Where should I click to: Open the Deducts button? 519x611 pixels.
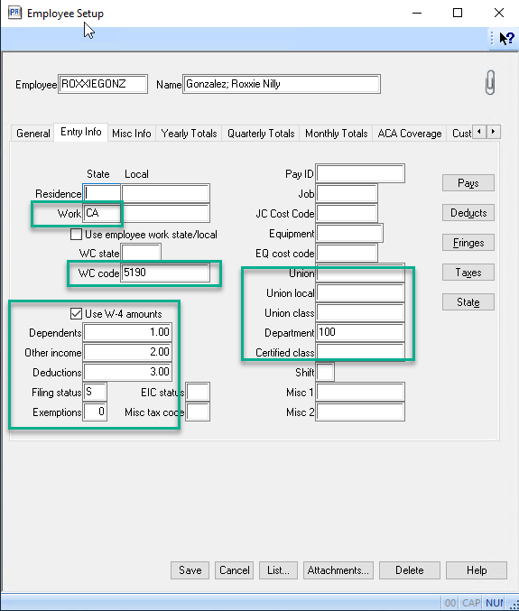(x=468, y=213)
